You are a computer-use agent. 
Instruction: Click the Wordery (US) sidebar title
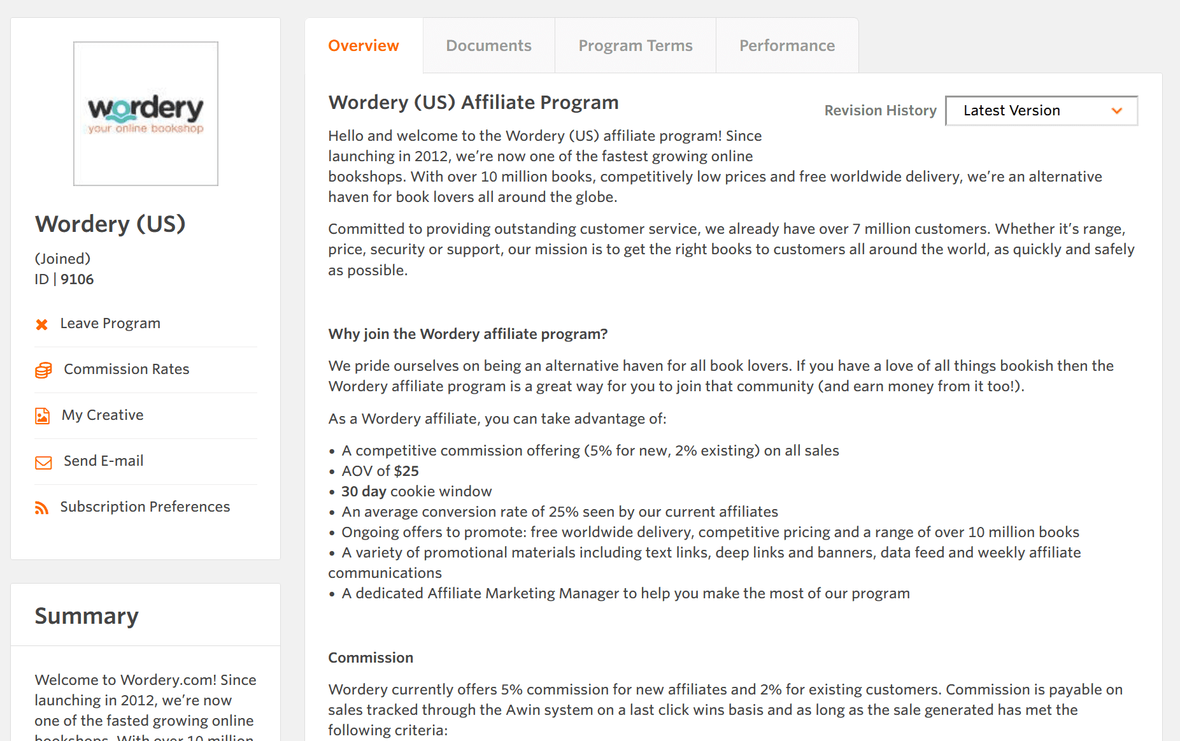(110, 224)
